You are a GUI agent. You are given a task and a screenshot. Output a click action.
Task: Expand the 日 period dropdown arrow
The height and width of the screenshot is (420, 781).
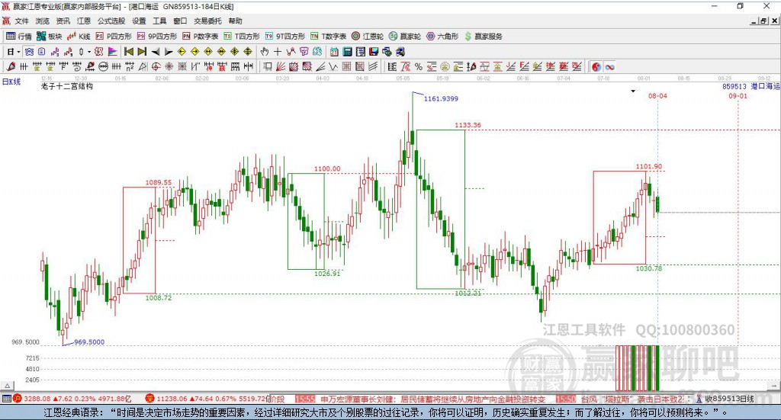18,52
